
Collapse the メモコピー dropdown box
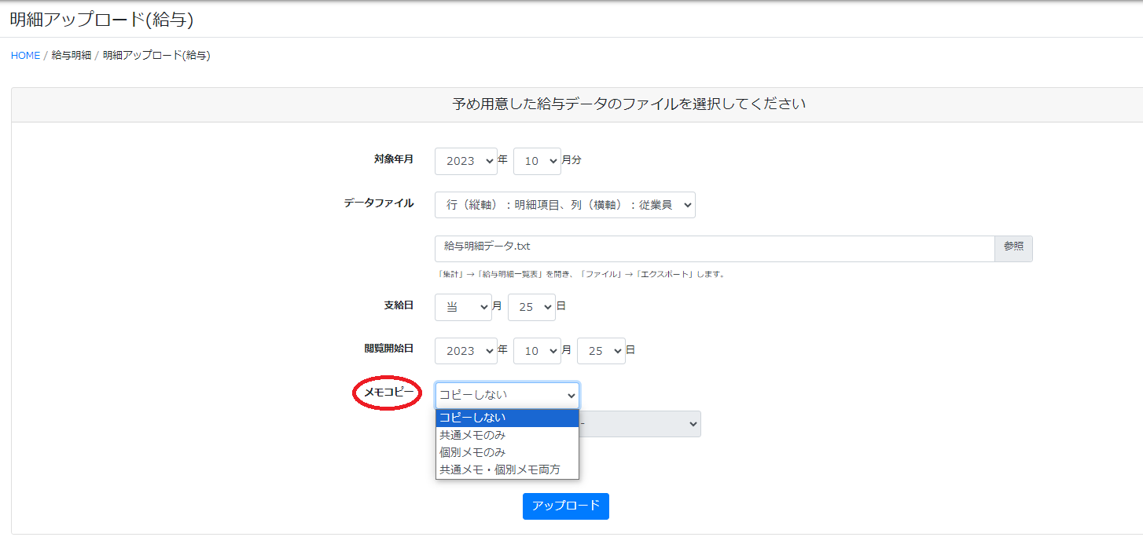click(x=507, y=395)
